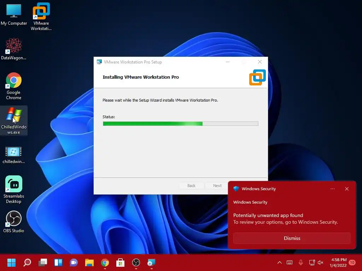362x271 pixels.
Task: Click 'Potentially unwanted app found' notification text
Action: pyautogui.click(x=268, y=215)
